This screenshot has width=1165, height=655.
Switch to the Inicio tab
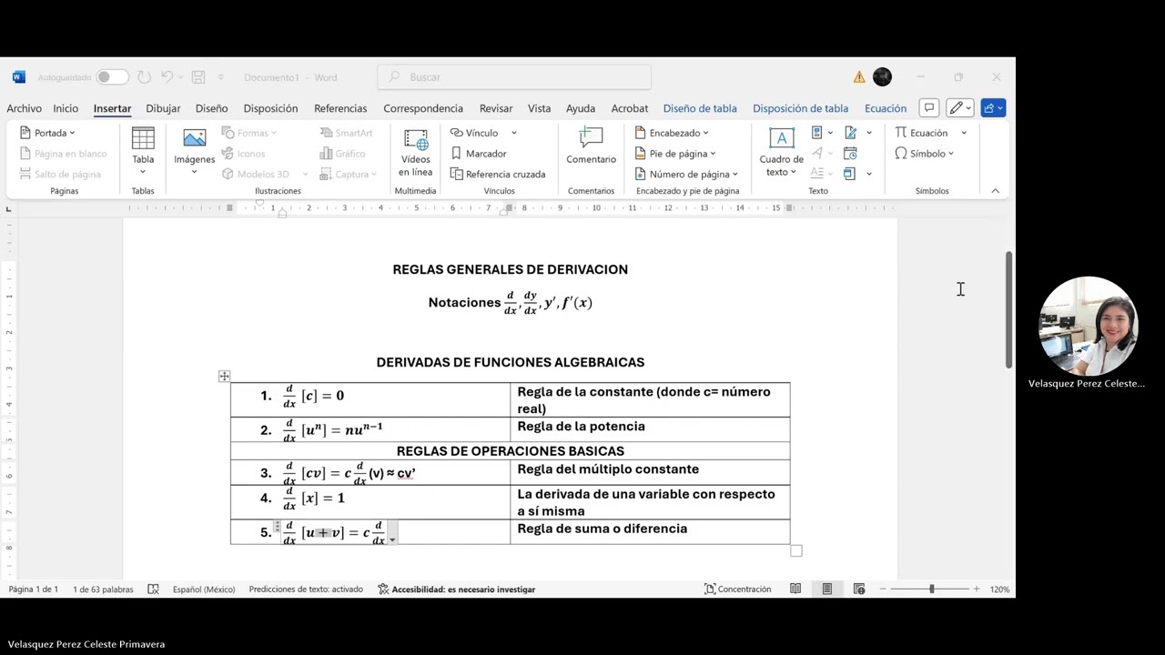pyautogui.click(x=66, y=108)
